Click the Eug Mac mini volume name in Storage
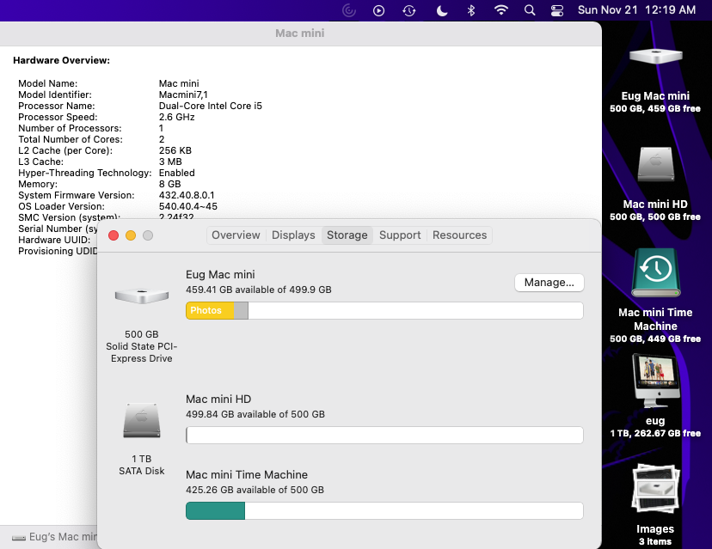 [220, 275]
